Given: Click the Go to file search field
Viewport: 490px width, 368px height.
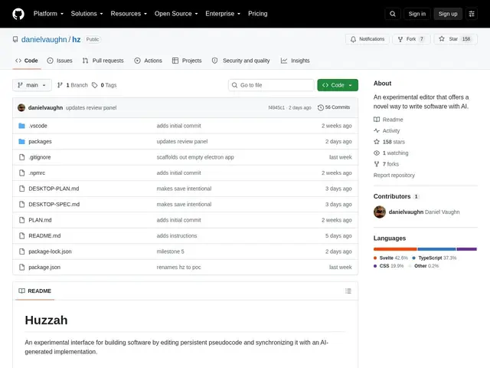Looking at the screenshot, I should point(271,85).
